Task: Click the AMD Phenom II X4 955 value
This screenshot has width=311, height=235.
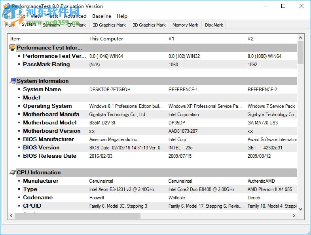Action: tap(270, 189)
